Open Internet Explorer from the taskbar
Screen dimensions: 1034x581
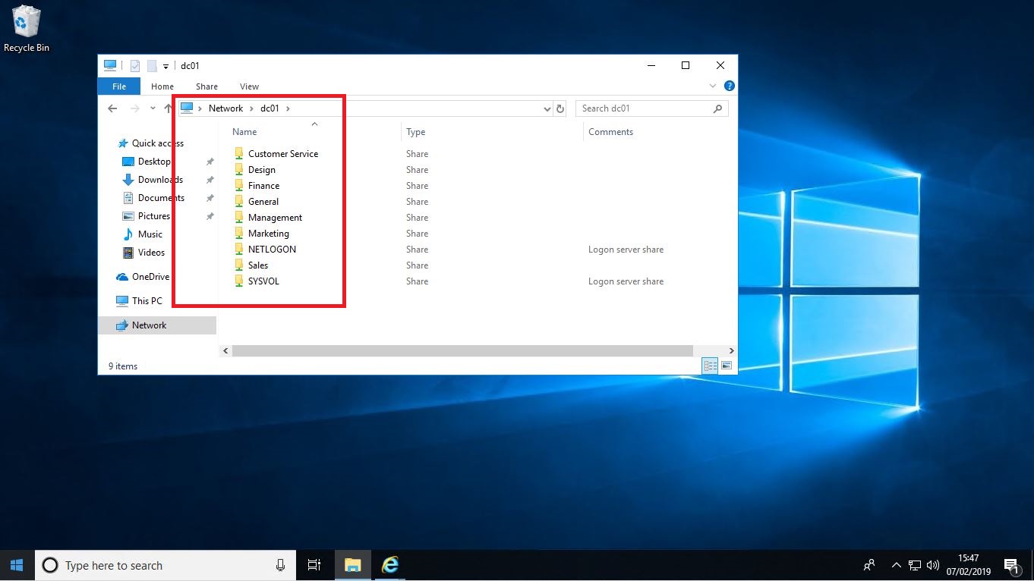[x=389, y=565]
